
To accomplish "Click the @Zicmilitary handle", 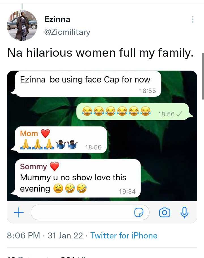I will point(67,32).
